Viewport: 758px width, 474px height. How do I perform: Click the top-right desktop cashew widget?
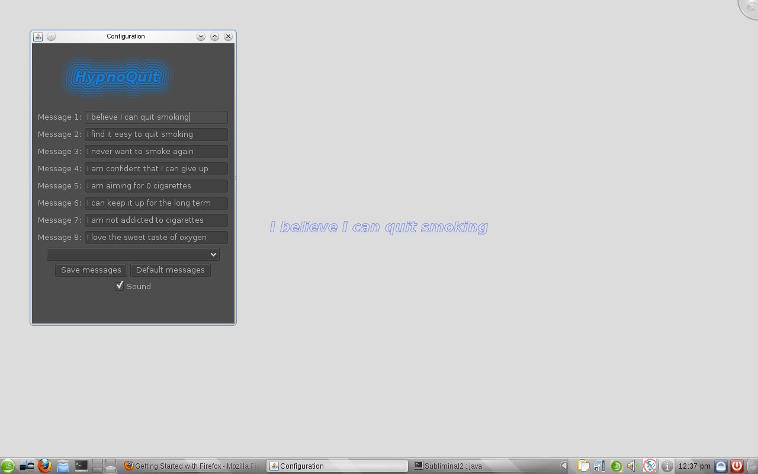(750, 7)
